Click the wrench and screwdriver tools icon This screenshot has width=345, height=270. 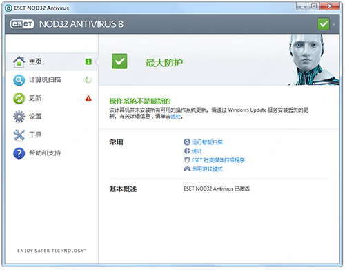(19, 135)
